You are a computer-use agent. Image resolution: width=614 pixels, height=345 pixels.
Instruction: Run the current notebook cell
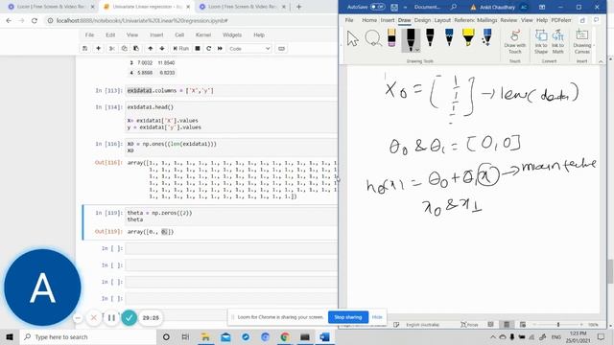[181, 49]
